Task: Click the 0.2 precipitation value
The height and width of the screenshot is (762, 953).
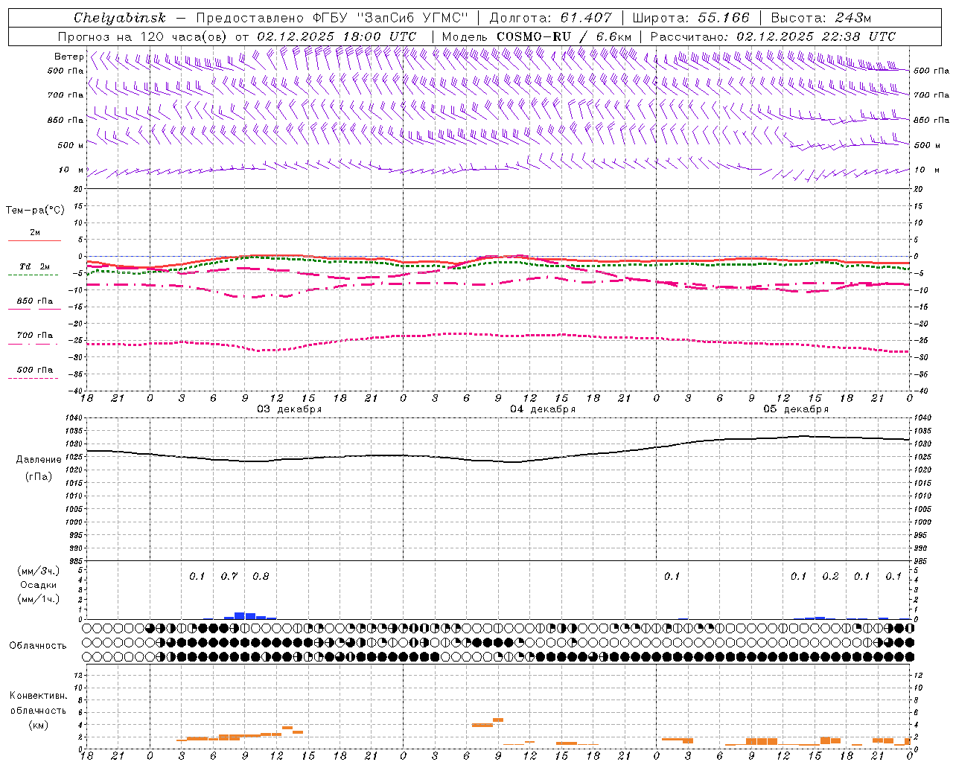Action: [830, 576]
